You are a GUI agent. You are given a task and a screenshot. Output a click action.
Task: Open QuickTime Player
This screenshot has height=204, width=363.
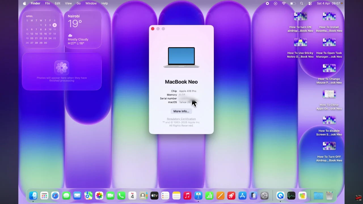point(280,195)
